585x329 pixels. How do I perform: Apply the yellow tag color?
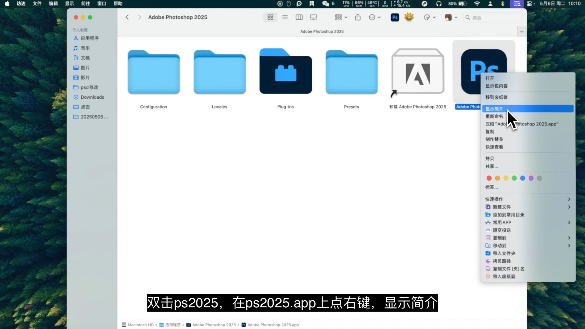click(506, 178)
